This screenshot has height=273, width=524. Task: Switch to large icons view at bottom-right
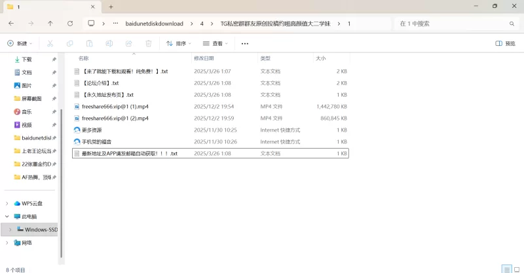click(515, 268)
